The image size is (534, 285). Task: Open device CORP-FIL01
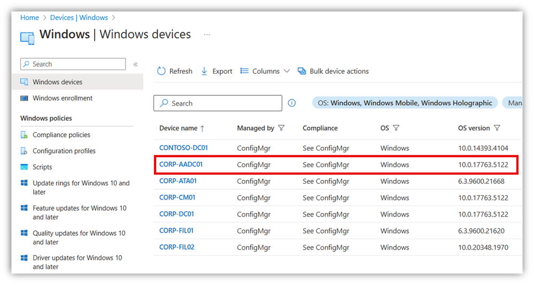176,230
